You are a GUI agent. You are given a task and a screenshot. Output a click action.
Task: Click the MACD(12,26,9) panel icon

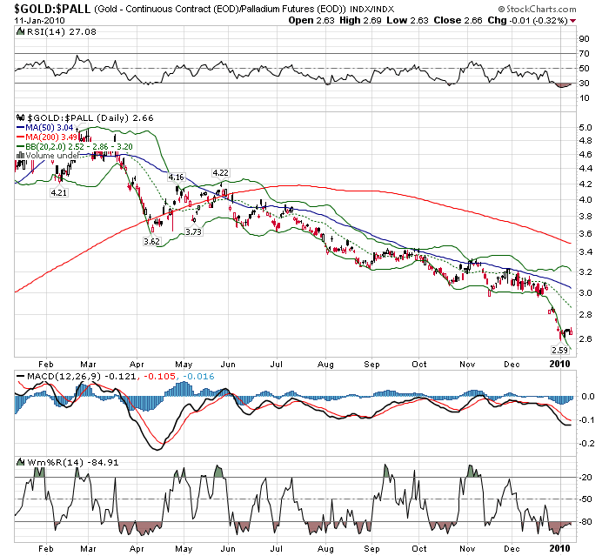[21, 376]
